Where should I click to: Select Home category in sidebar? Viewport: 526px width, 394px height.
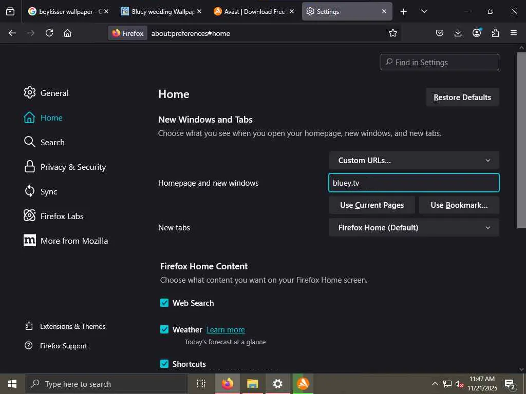[51, 117]
